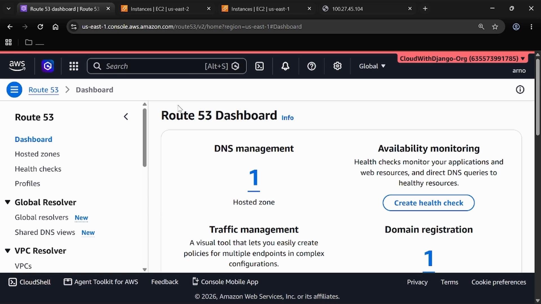This screenshot has height=304, width=541.
Task: Focus the AWS console search field
Action: pyautogui.click(x=167, y=66)
